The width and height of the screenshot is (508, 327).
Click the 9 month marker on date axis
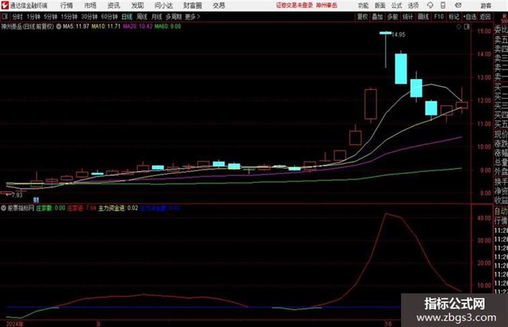(x=98, y=324)
